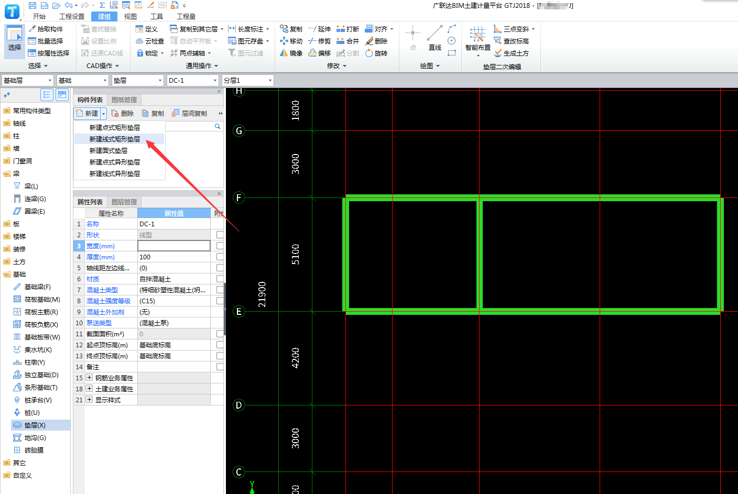
Task: Select the 镜像 mirror tool
Action: coord(291,53)
